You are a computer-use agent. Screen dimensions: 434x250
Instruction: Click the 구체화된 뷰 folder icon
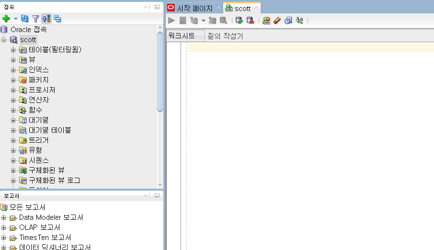pyautogui.click(x=23, y=170)
